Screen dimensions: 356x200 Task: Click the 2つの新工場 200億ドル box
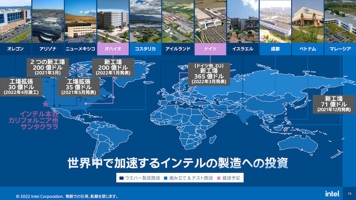click(48, 68)
